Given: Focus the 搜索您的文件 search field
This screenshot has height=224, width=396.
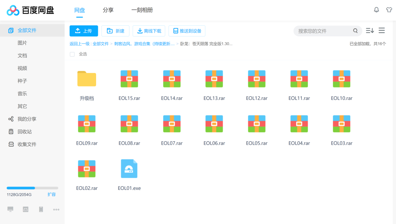Looking at the screenshot, I should pos(324,31).
